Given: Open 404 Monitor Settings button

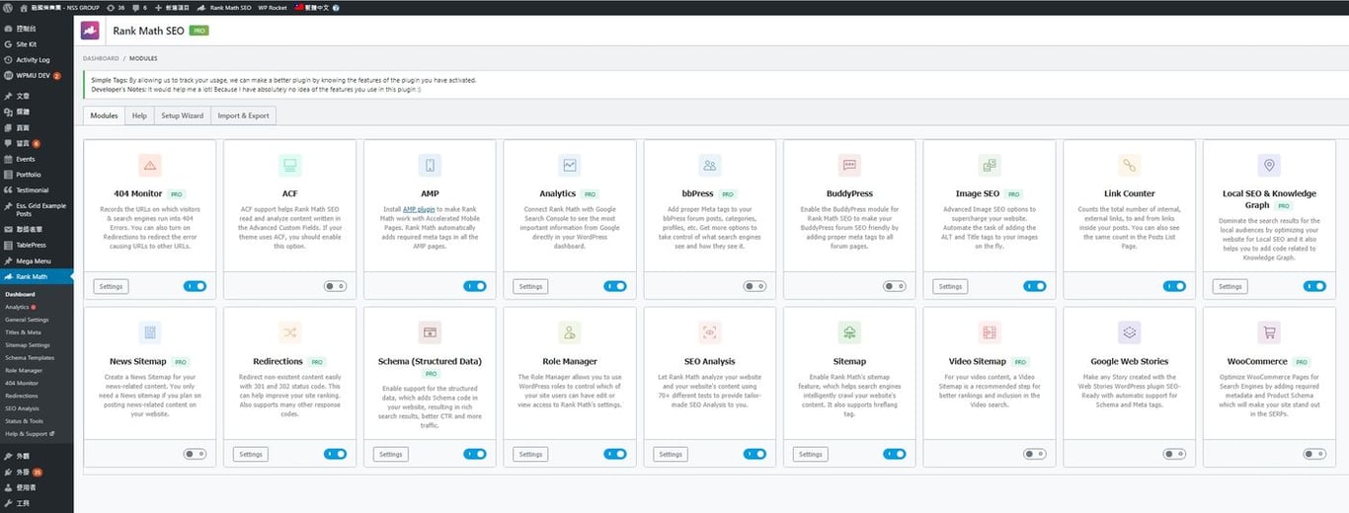Looking at the screenshot, I should click(111, 286).
